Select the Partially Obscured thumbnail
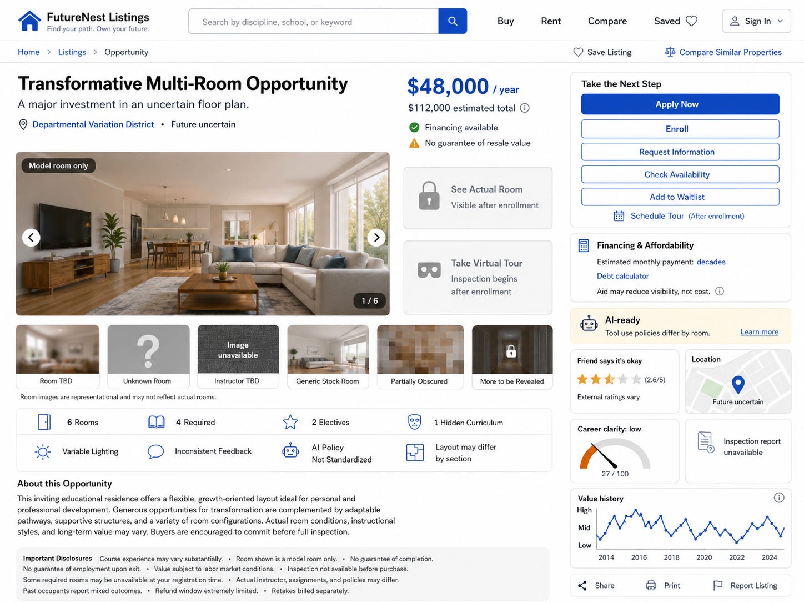This screenshot has height=603, width=804. 420,356
